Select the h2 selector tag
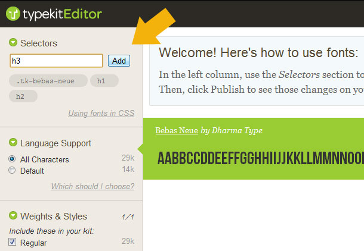Viewport: 364px width, 251px height. (x=23, y=96)
